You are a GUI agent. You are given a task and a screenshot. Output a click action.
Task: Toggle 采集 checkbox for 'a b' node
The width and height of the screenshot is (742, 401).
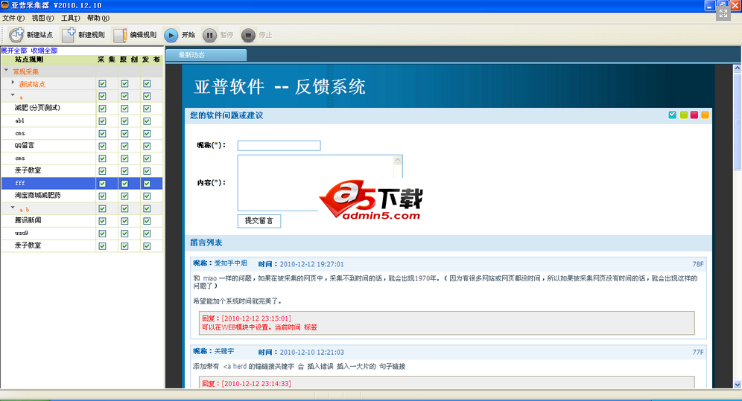click(x=102, y=208)
